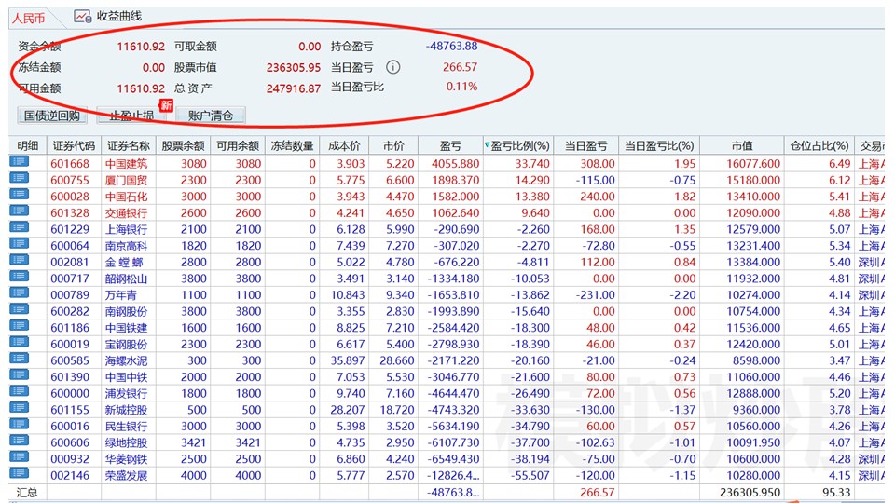Sort by 股票余额 column header
895x503 pixels.
pos(183,146)
